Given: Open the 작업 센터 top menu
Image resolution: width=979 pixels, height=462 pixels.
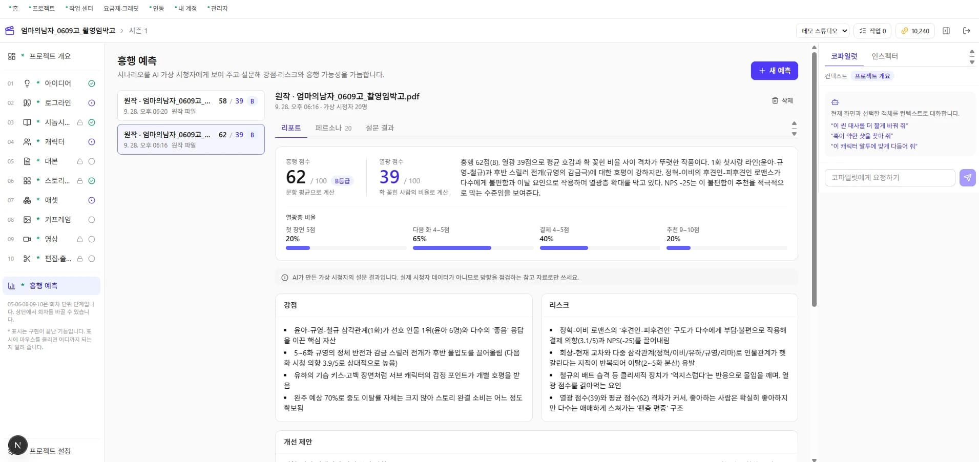Looking at the screenshot, I should (79, 8).
